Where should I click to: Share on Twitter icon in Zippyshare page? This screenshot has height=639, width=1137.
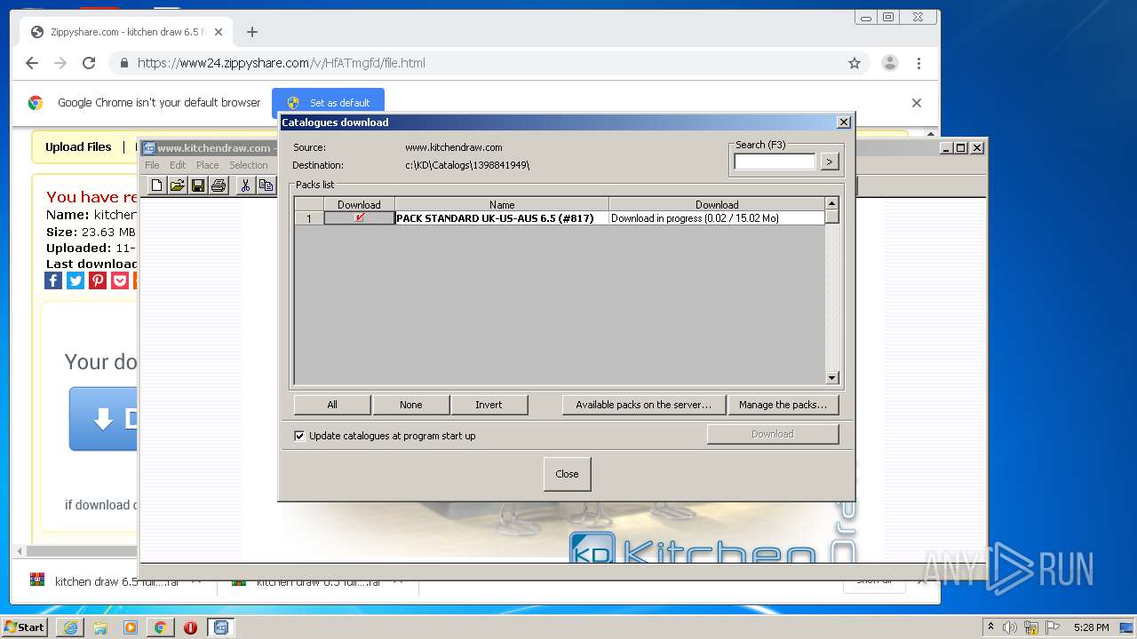click(76, 280)
